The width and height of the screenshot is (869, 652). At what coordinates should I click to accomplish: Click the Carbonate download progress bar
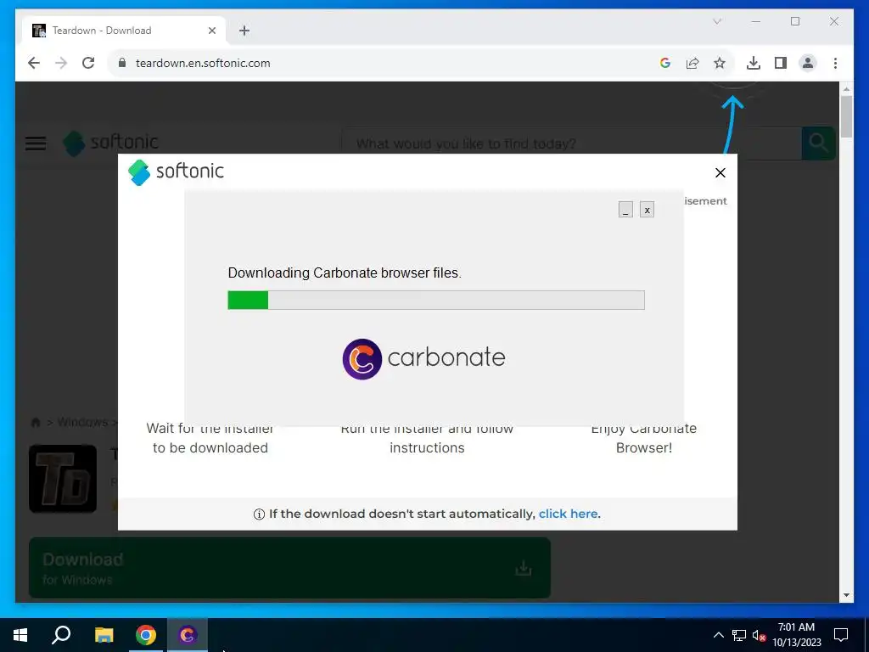[x=436, y=300]
